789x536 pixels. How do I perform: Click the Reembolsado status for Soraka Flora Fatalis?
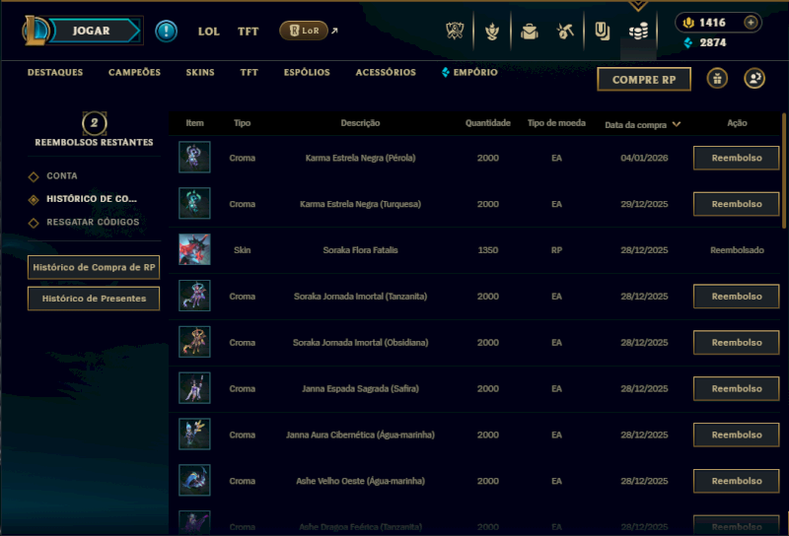click(x=737, y=250)
